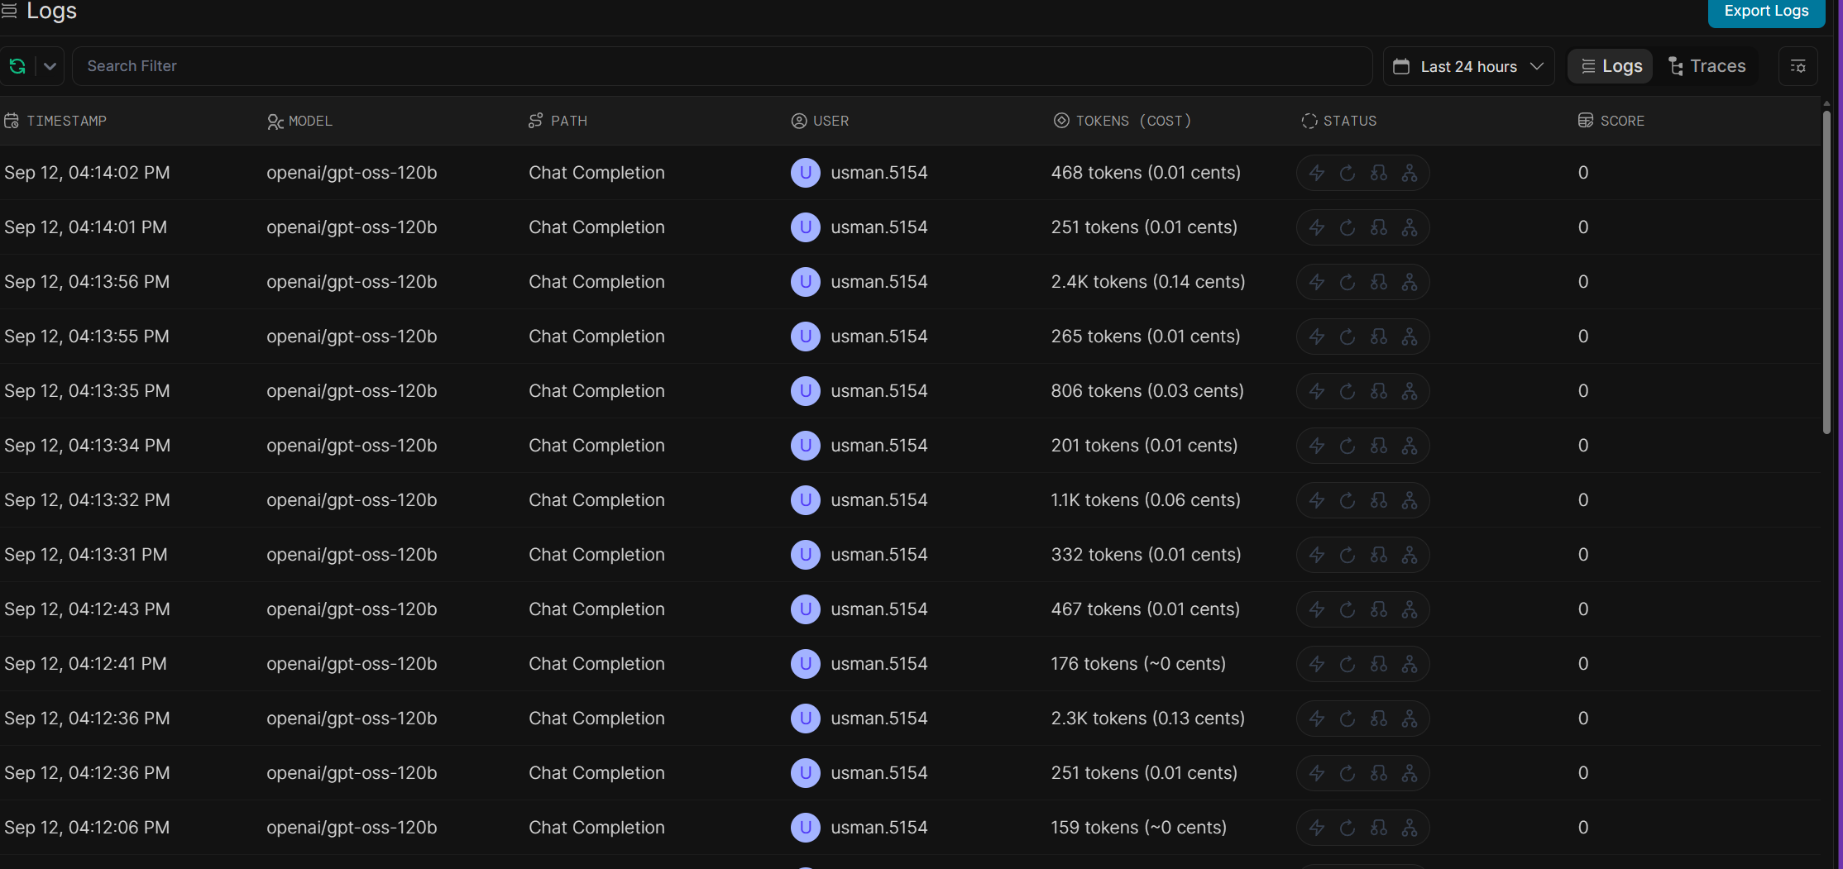Click fallback icon in 04:12:43 PM row
This screenshot has width=1843, height=869.
pos(1379,609)
